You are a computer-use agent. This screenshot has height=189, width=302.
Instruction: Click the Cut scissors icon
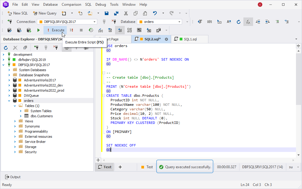click(126, 13)
